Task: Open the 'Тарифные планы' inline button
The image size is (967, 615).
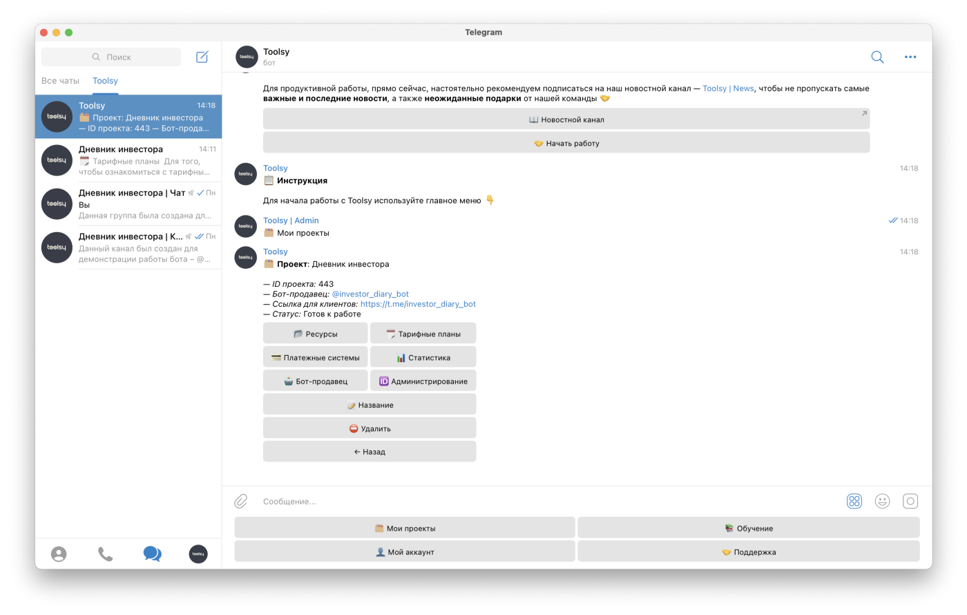Action: 423,333
